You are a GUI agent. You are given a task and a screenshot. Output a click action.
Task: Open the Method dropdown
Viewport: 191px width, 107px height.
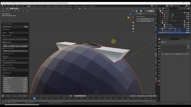click(x=19, y=33)
